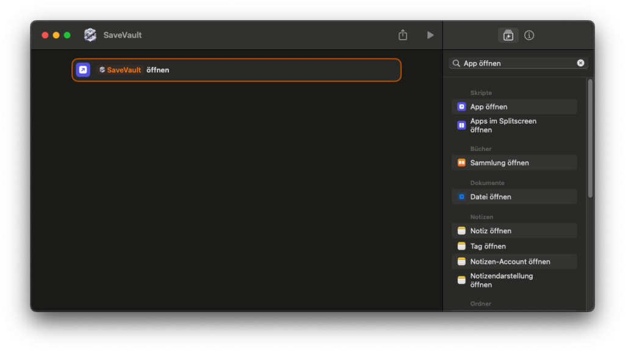Select Notizendarstellung öffnen action

coord(514,280)
